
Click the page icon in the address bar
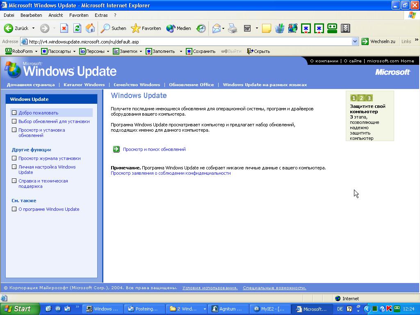pyautogui.click(x=24, y=41)
